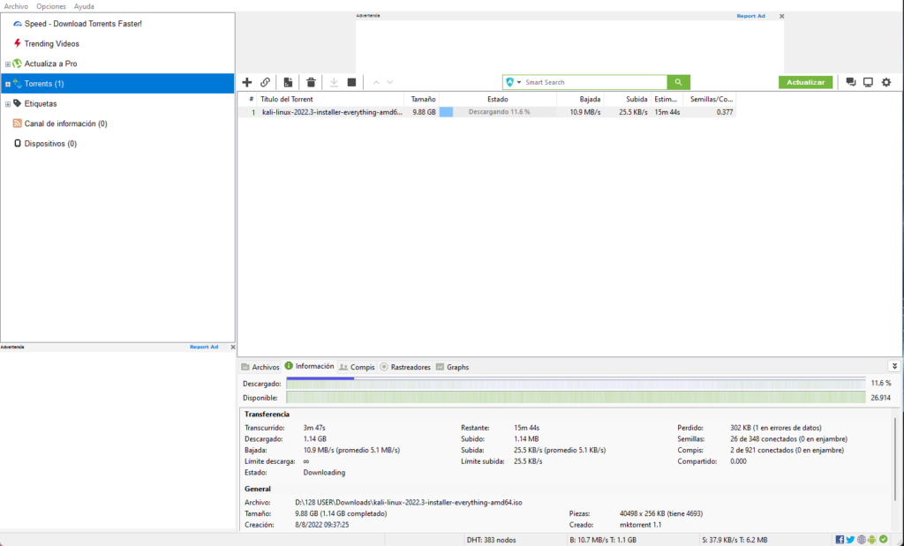
Task: Expand the Actualiza a Pro tree node
Action: (x=7, y=64)
